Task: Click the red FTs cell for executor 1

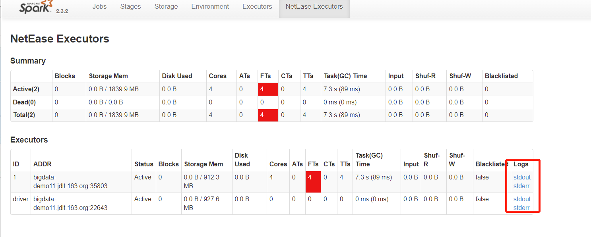Action: coord(313,182)
